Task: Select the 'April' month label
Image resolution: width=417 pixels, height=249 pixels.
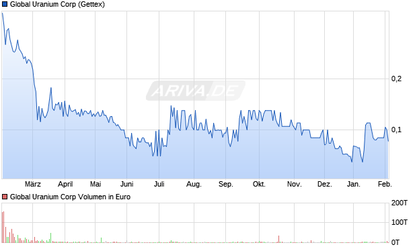Action: (65, 184)
